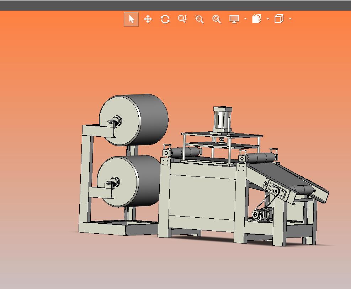Click the monitor display style icon
Screen dimensions: 351x289
click(234, 19)
